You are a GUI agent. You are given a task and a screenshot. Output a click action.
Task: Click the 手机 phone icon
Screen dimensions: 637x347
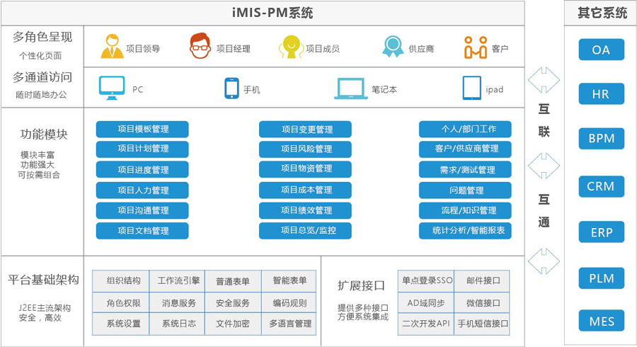click(231, 88)
